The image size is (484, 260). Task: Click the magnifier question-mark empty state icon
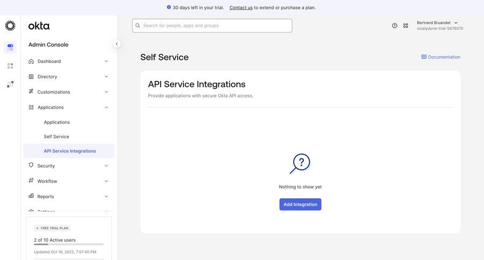[300, 164]
